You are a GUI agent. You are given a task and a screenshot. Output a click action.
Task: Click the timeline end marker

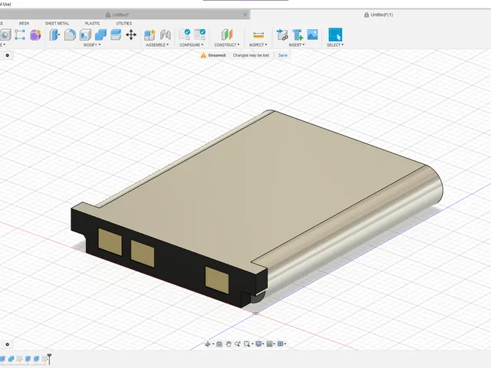49,359
